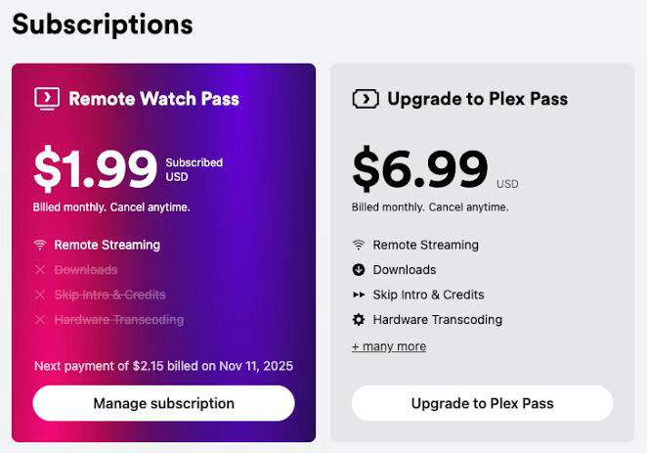Click the Subscriptions page heading
647x453 pixels.
[103, 23]
